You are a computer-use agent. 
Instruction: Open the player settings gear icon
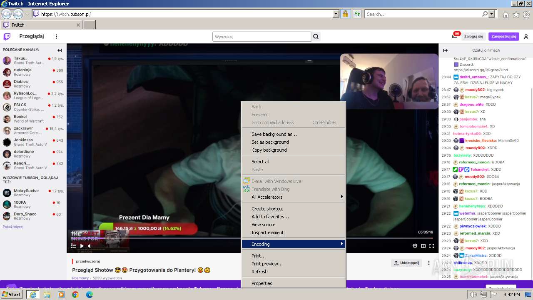tap(415, 246)
